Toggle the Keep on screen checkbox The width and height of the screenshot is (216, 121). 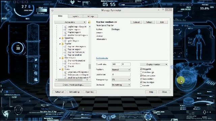click(x=141, y=76)
